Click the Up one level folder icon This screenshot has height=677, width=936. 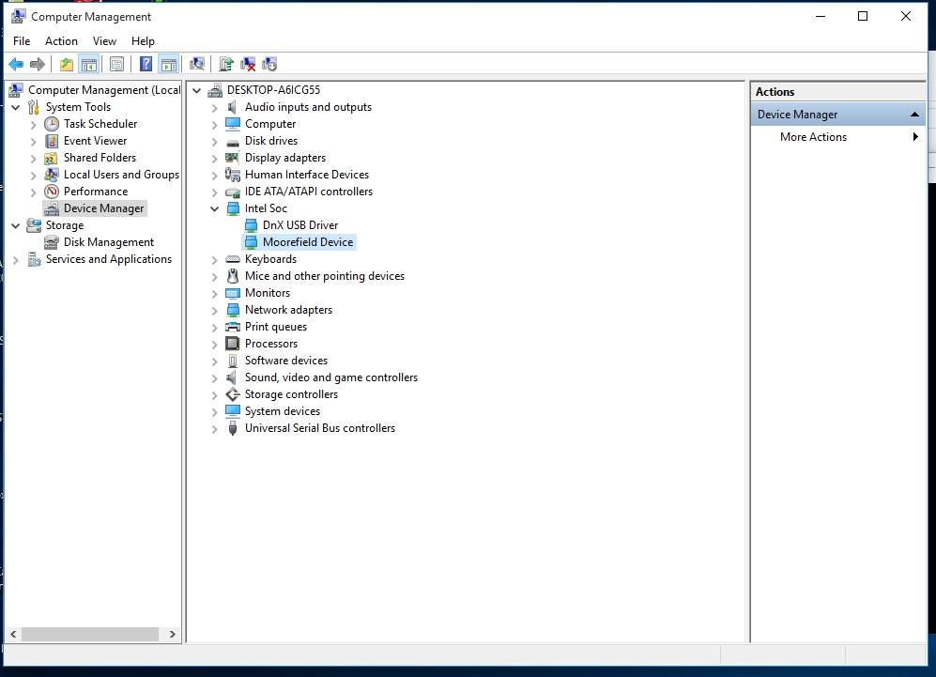tap(66, 64)
